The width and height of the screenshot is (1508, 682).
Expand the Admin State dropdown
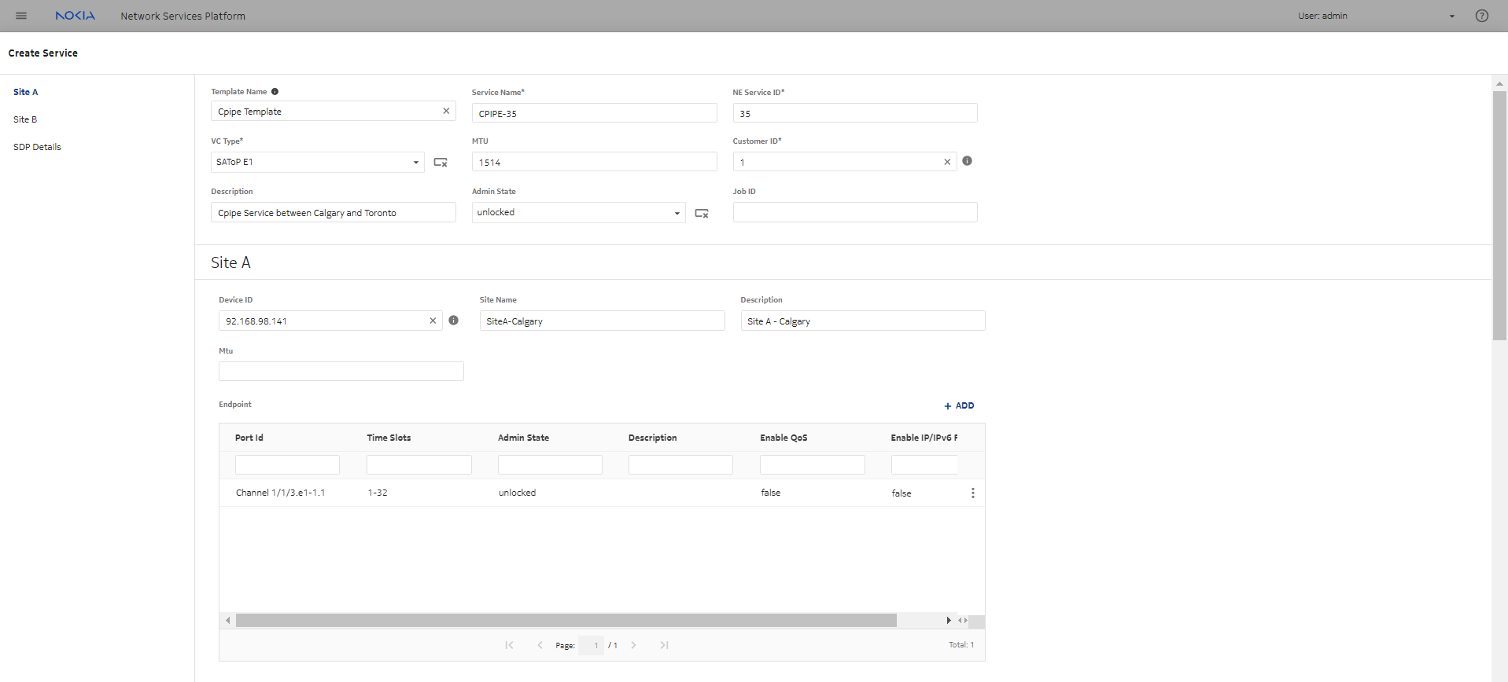point(677,213)
